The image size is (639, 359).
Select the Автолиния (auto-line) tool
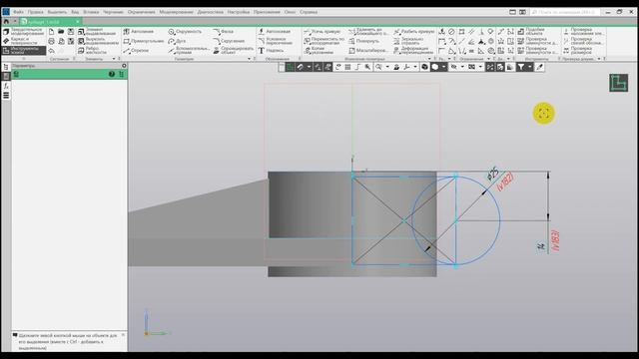coord(139,31)
